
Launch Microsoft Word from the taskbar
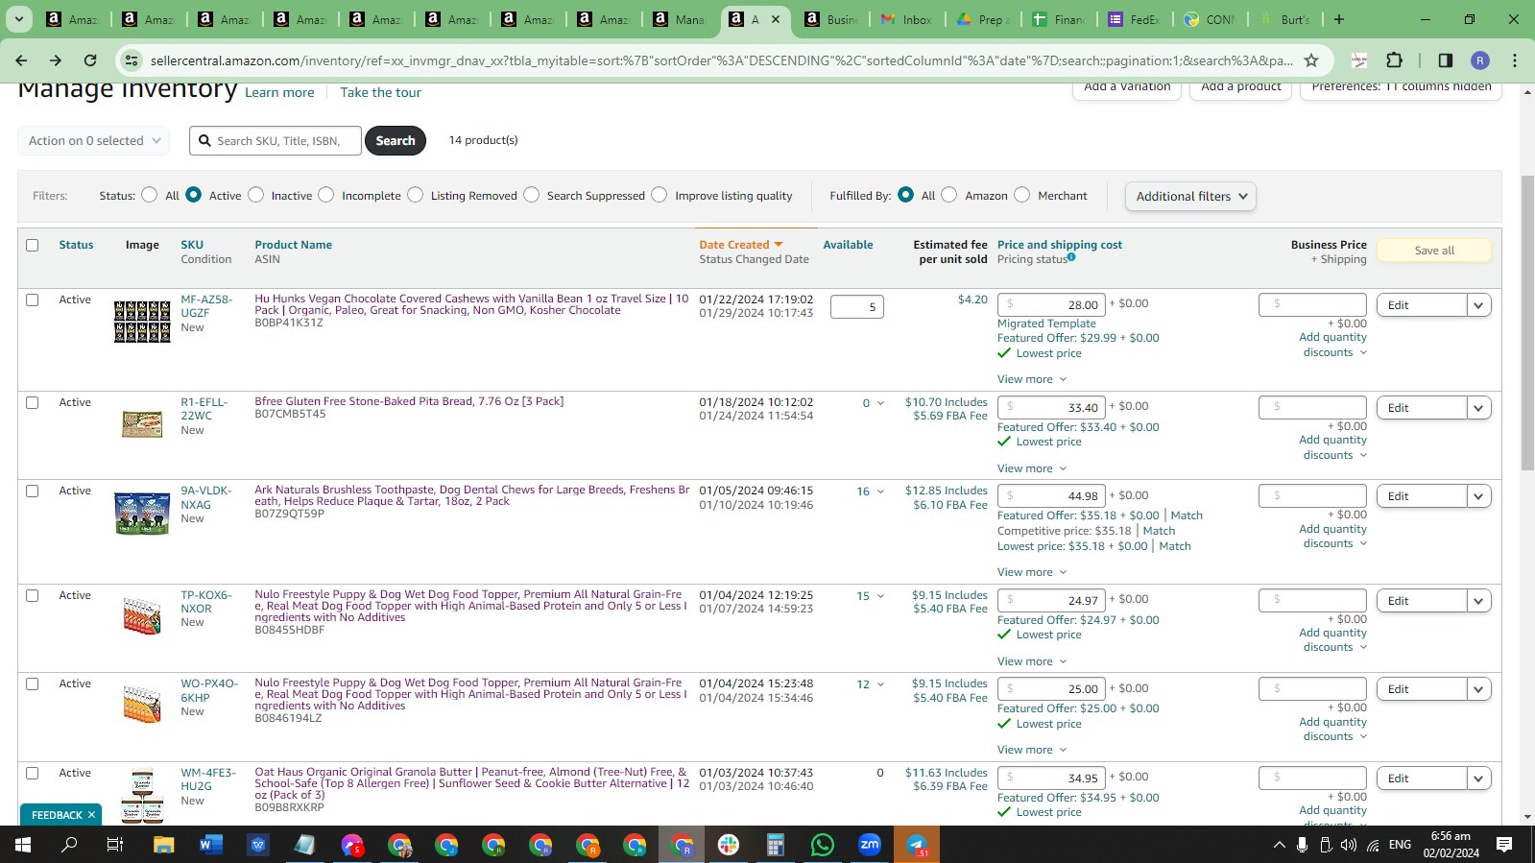[211, 845]
